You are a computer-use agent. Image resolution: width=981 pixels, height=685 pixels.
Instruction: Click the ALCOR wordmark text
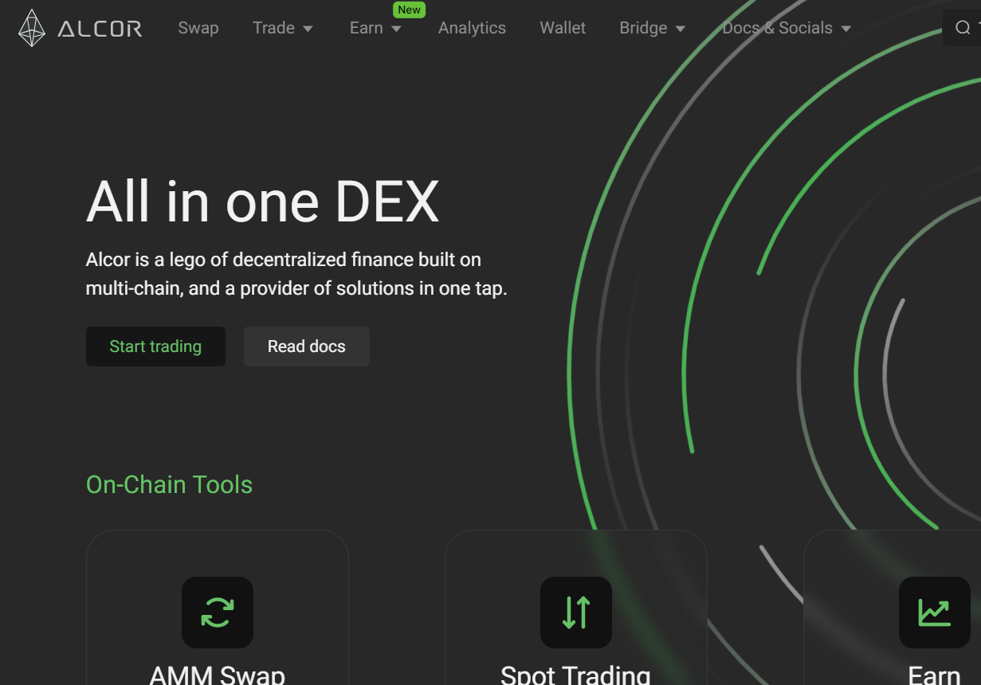[x=100, y=29]
